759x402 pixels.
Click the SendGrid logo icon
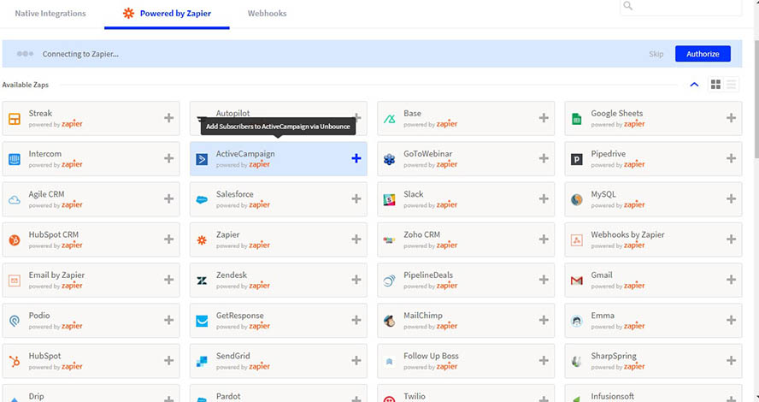pyautogui.click(x=202, y=361)
